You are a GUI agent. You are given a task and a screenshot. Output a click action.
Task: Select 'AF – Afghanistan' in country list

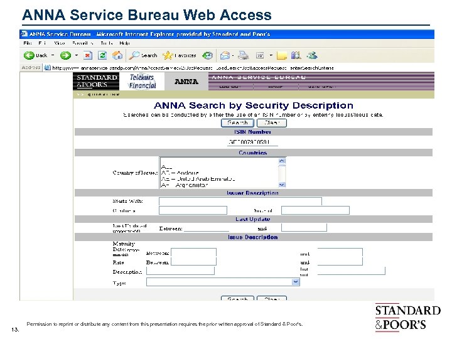pos(185,185)
